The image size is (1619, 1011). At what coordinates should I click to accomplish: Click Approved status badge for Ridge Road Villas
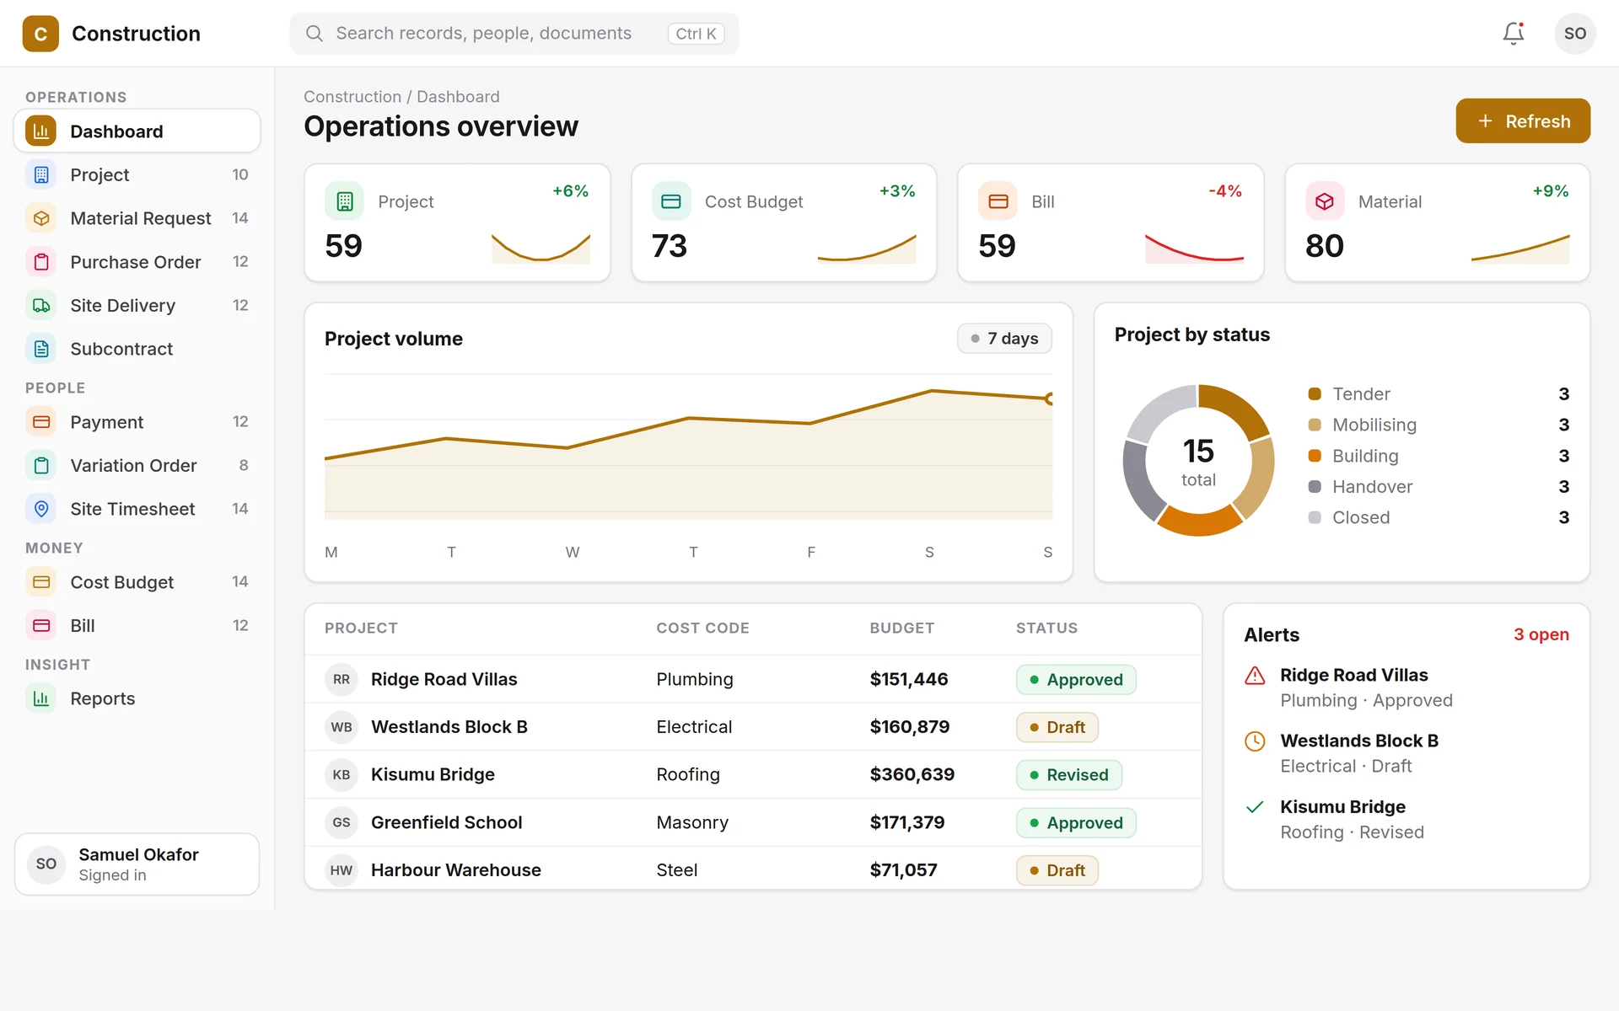(1076, 680)
